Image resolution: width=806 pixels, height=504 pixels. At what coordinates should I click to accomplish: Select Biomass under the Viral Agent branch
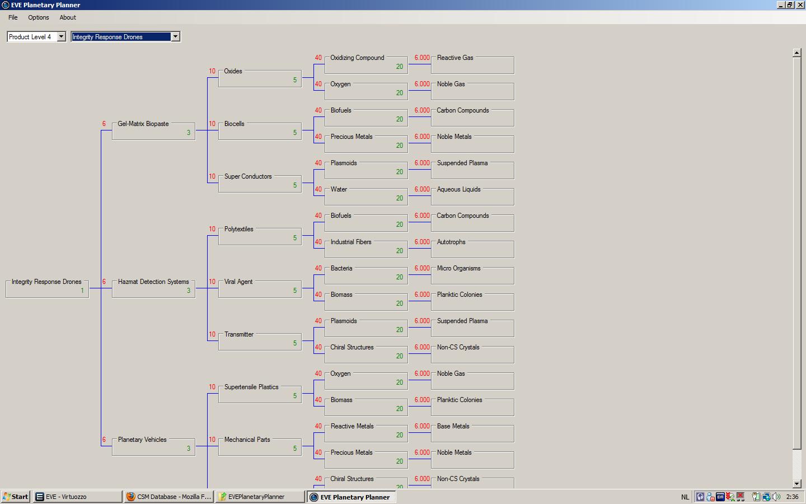pyautogui.click(x=366, y=301)
